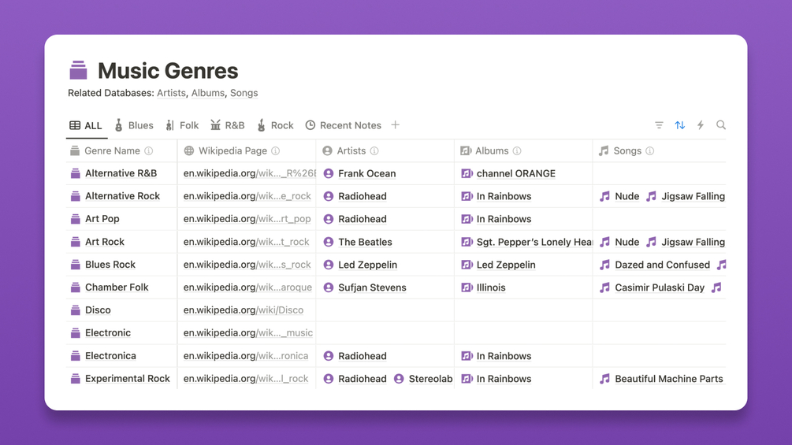792x445 pixels.
Task: Open Frank Ocean artist entry
Action: (x=366, y=174)
